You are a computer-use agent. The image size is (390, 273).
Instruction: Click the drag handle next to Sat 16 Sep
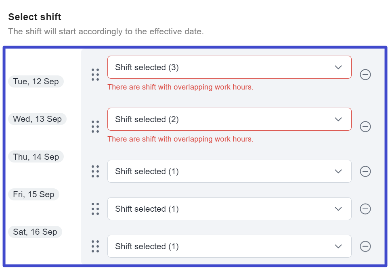point(95,246)
